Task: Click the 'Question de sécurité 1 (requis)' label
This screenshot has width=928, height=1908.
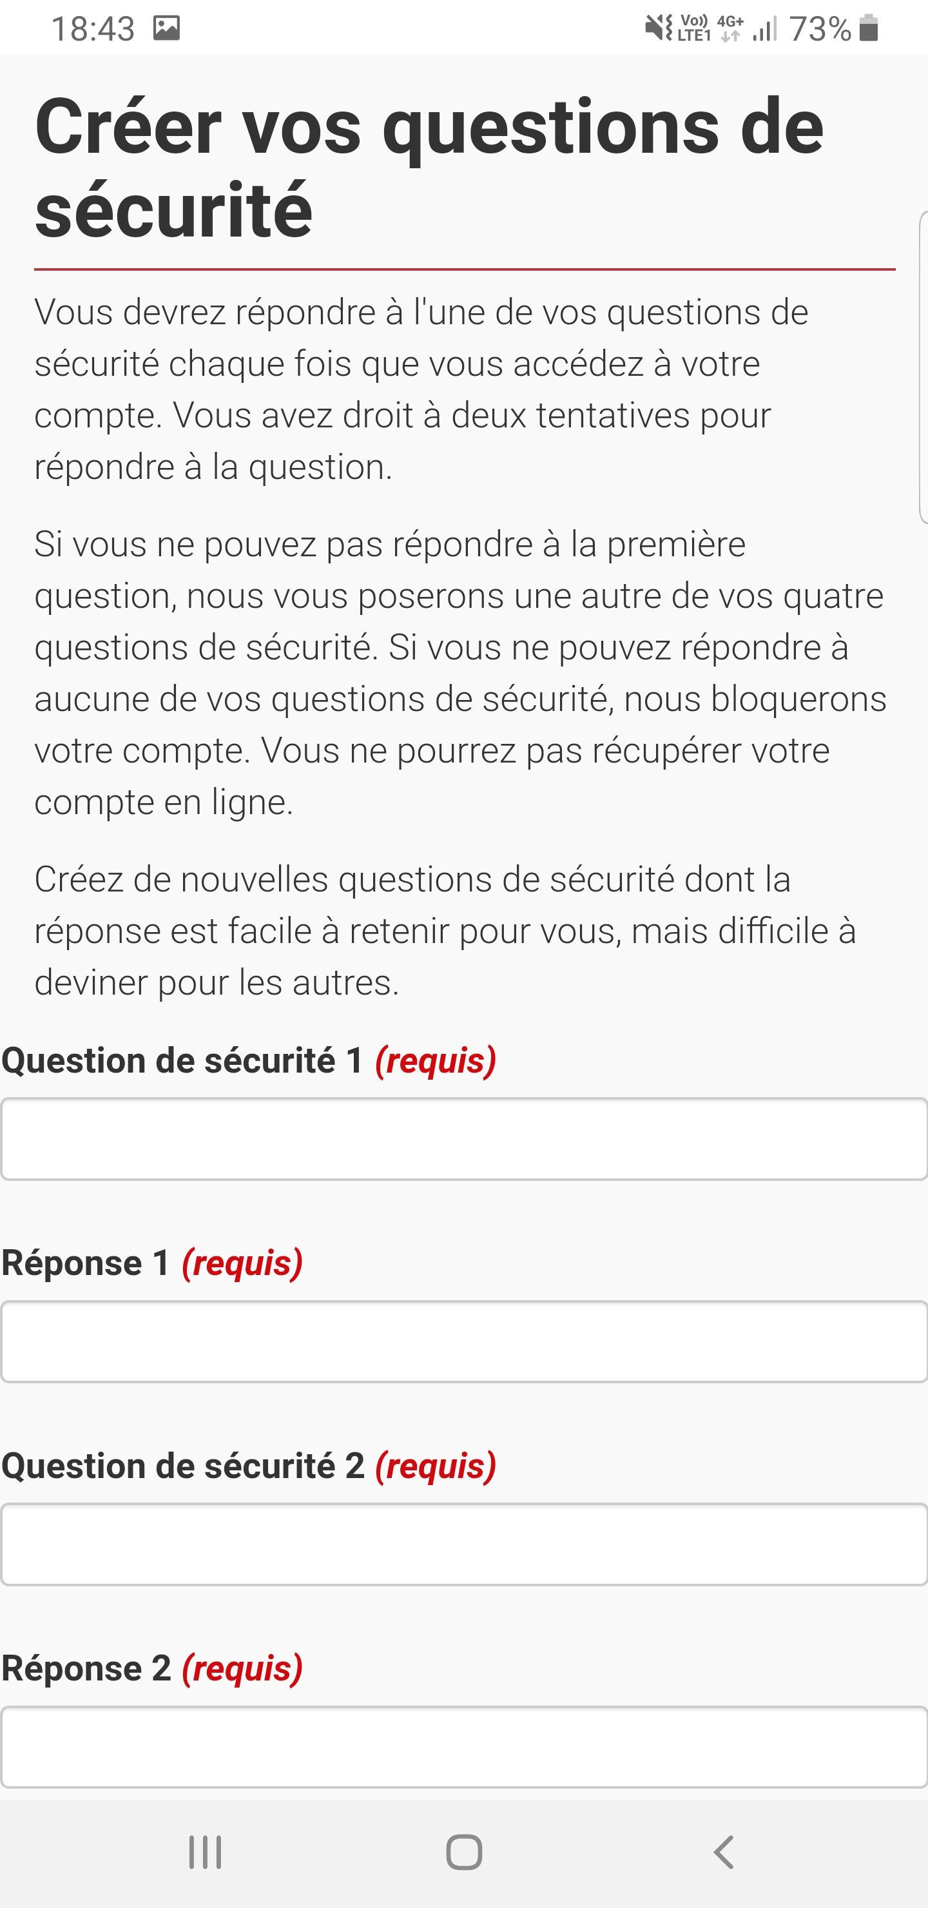Action: [249, 1060]
